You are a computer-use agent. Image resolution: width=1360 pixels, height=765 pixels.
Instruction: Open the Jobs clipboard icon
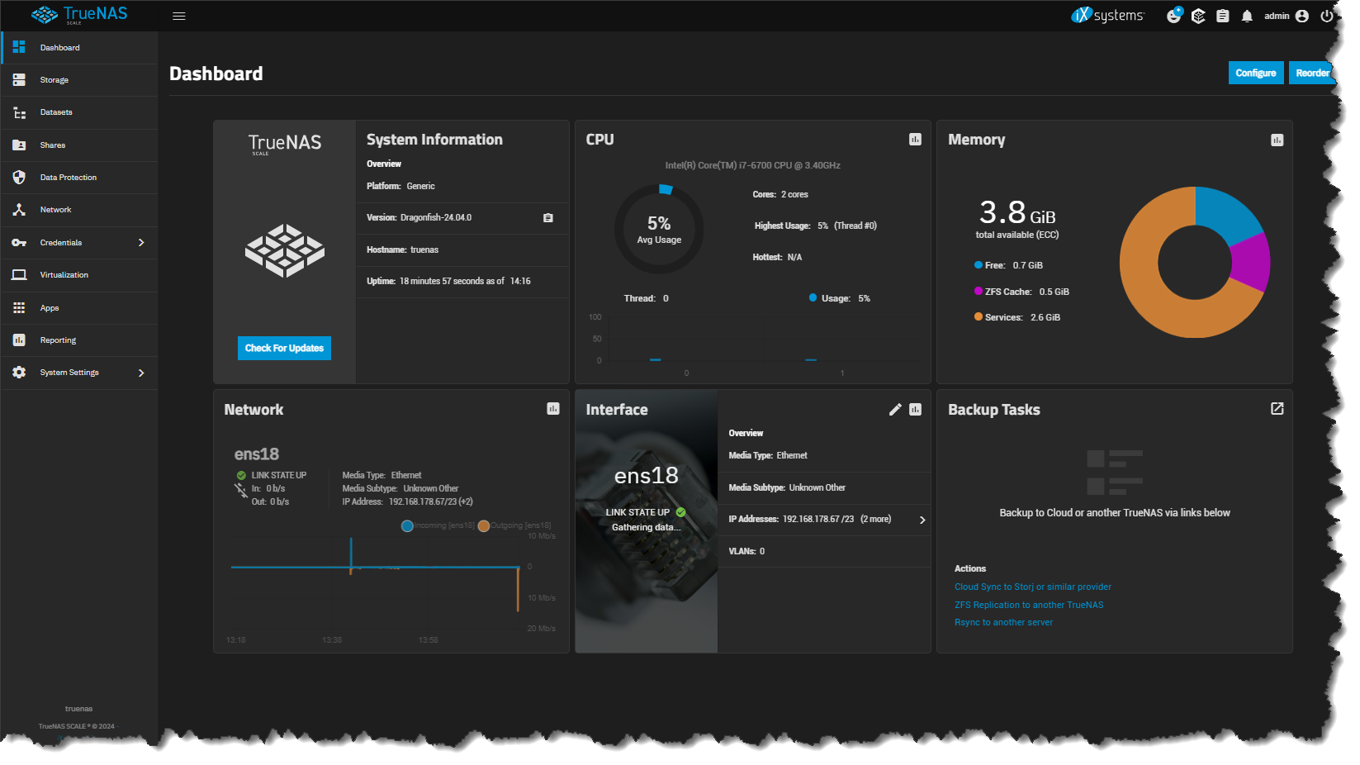pyautogui.click(x=1223, y=16)
